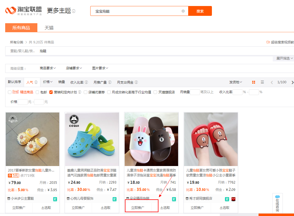The width and height of the screenshot is (294, 216).
Task: Switch to the 天猫 tab
Action: 49,28
